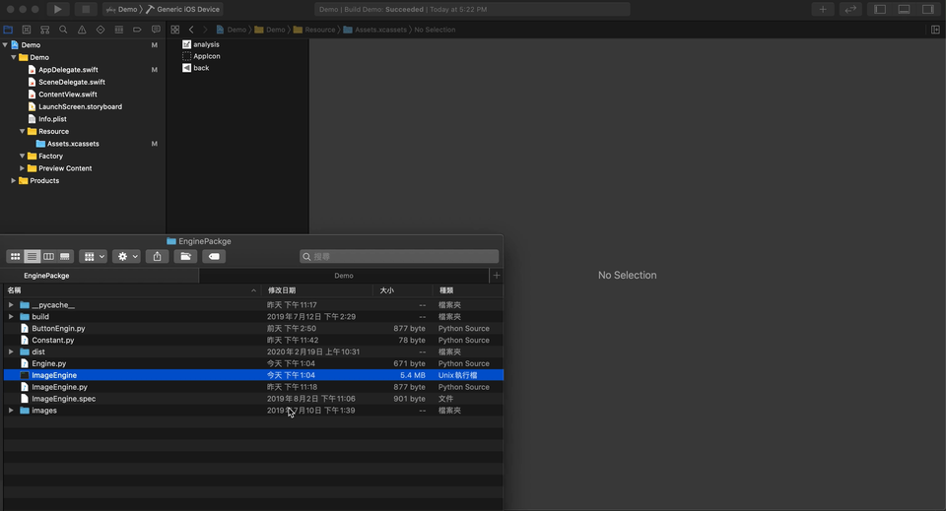946x511 pixels.
Task: Click the code review arrows button
Action: pos(850,9)
